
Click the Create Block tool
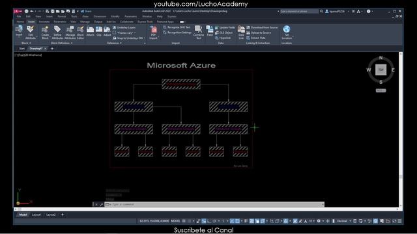pos(45,32)
